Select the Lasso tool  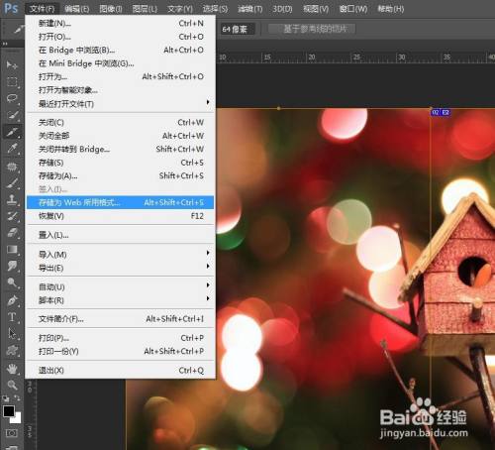pos(12,98)
